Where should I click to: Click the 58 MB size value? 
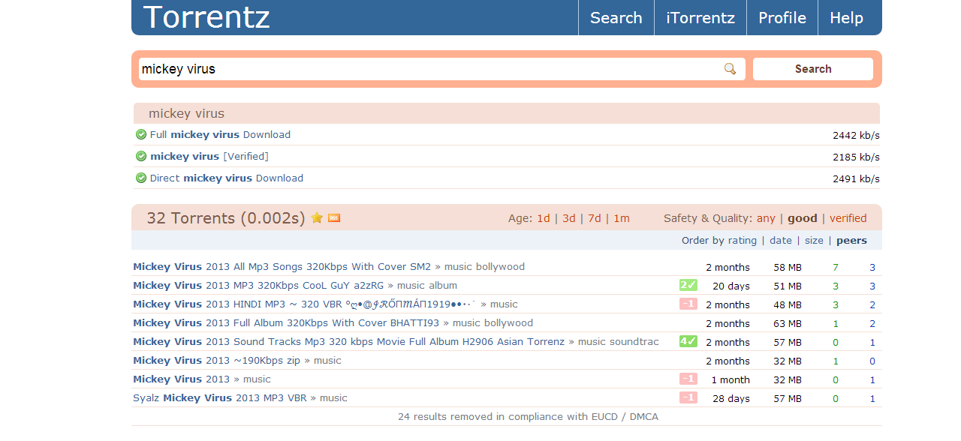[788, 267]
